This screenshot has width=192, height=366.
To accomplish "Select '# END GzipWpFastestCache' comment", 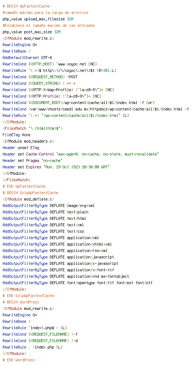I will click(x=29, y=296).
